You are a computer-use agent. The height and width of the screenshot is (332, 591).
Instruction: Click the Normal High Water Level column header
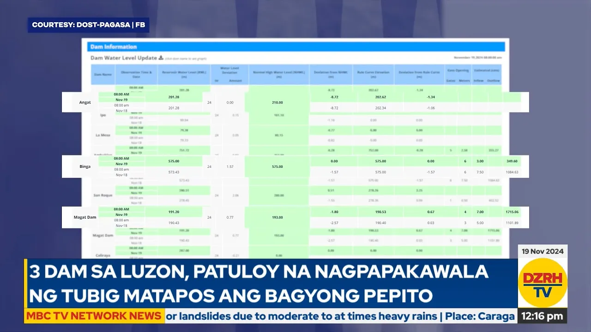[278, 74]
